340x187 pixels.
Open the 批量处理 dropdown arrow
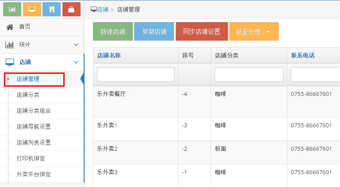(x=268, y=31)
